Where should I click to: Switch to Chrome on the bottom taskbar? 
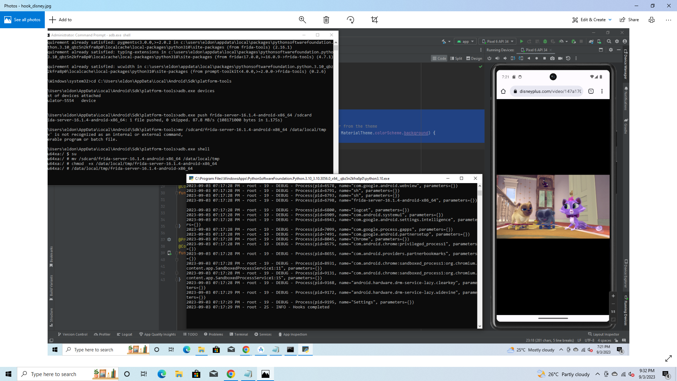[231, 374]
